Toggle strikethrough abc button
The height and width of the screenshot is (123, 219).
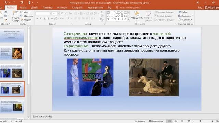[x=52, y=18]
